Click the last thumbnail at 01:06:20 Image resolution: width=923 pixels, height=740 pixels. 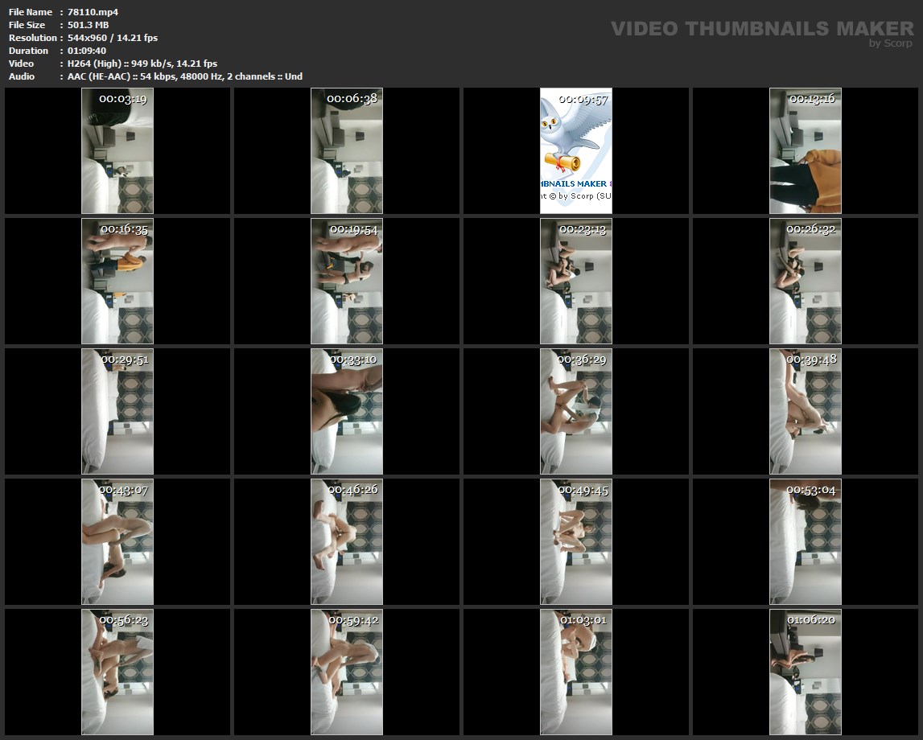point(805,672)
